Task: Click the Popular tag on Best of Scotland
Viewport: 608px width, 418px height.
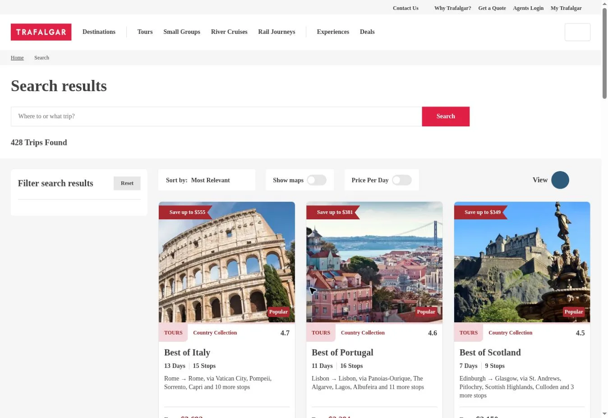Action: [x=574, y=312]
